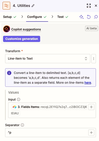This screenshot has width=99, height=141.
Task: Open Transform field three-dot options menu
Action: tap(94, 59)
